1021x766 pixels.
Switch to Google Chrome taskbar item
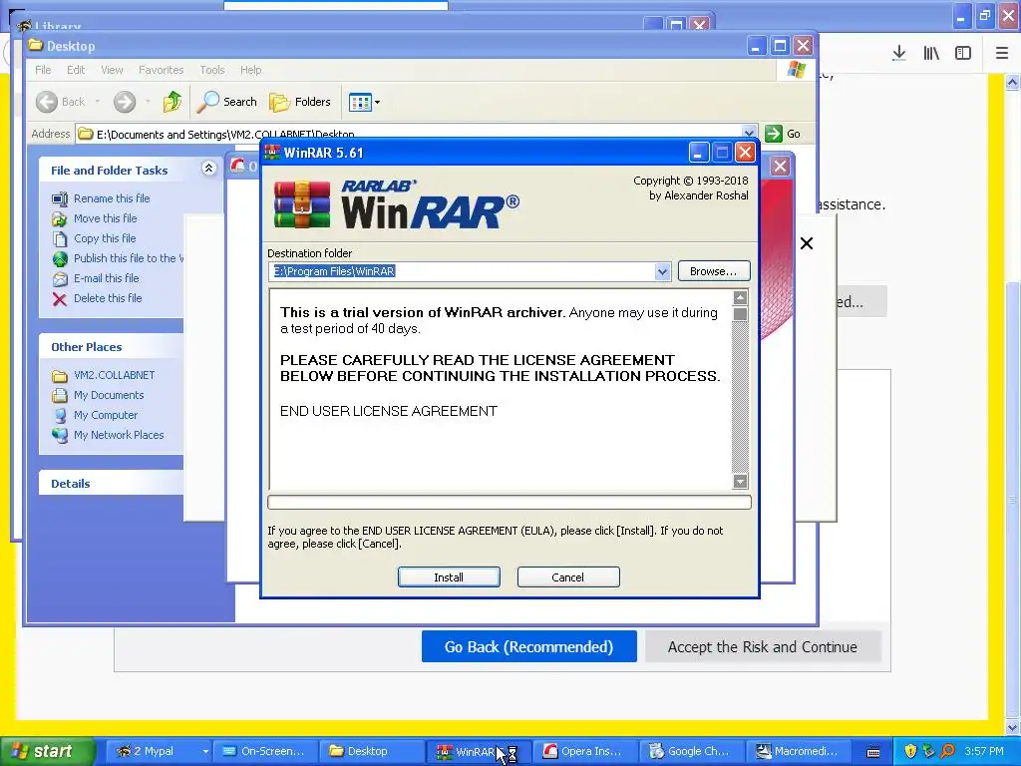click(x=691, y=751)
